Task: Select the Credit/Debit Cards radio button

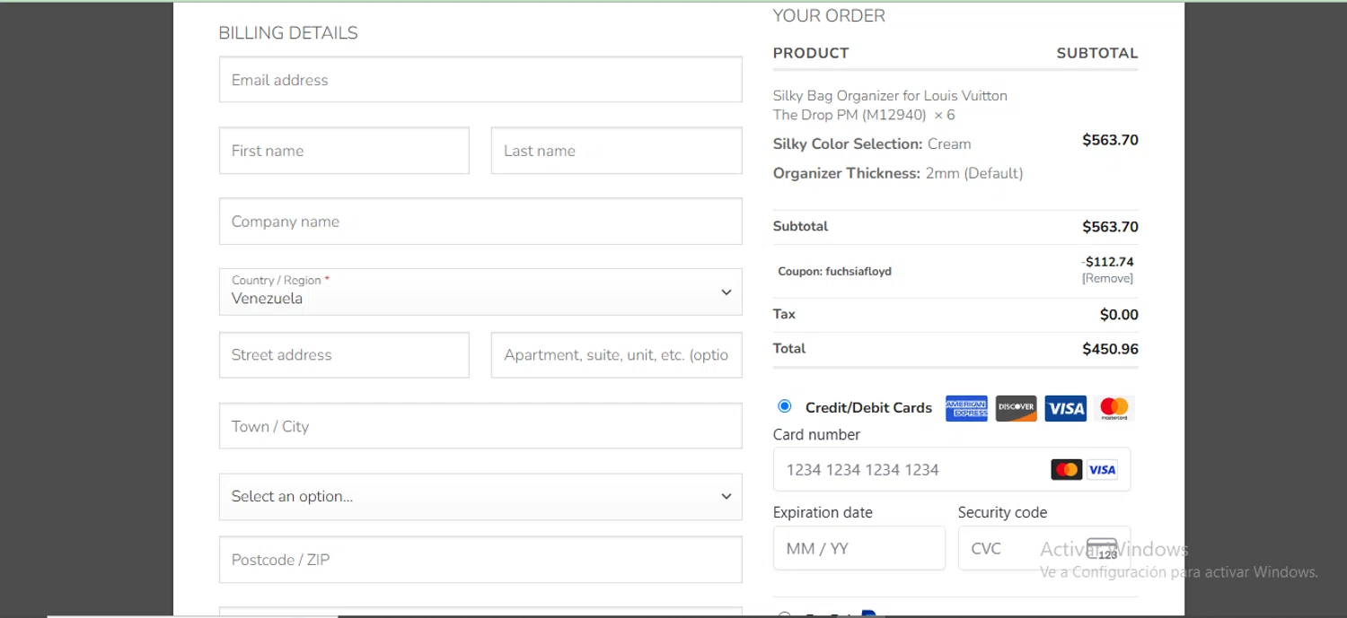Action: pyautogui.click(x=785, y=406)
